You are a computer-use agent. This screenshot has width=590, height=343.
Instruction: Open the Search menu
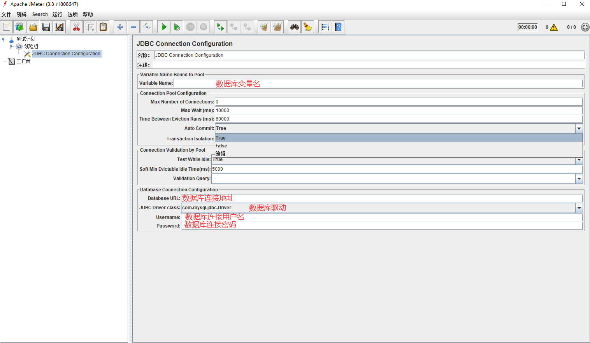click(40, 14)
